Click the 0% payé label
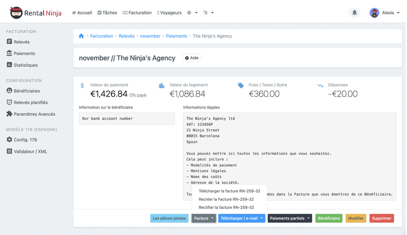The height and width of the screenshot is (235, 407). pos(138,95)
